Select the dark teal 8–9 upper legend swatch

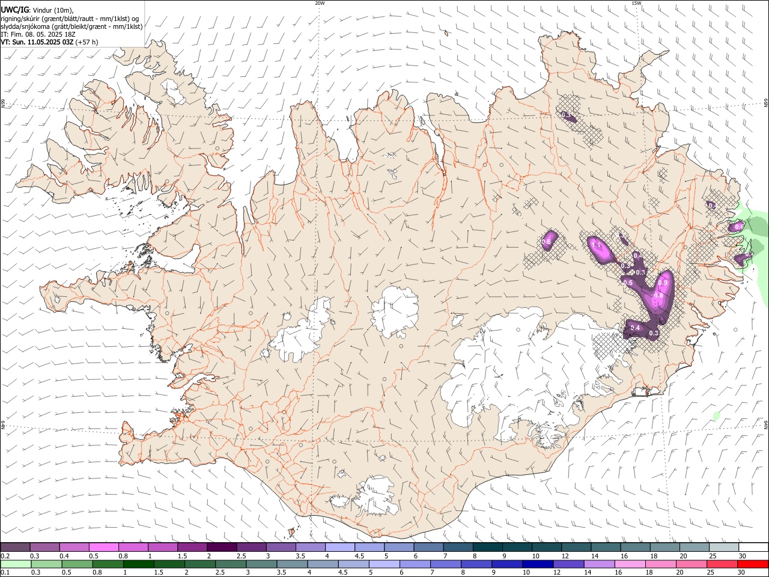488,547
